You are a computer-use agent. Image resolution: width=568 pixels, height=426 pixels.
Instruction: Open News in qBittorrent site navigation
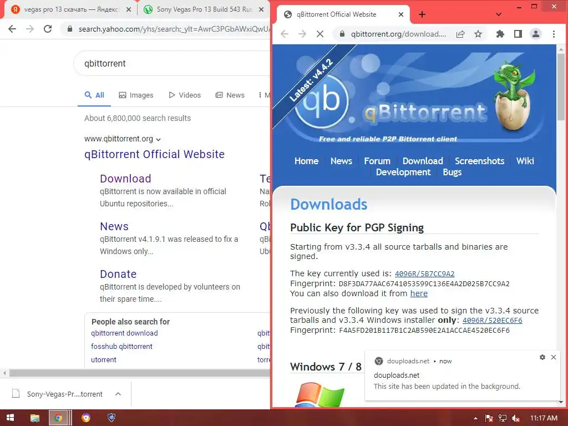click(x=341, y=161)
